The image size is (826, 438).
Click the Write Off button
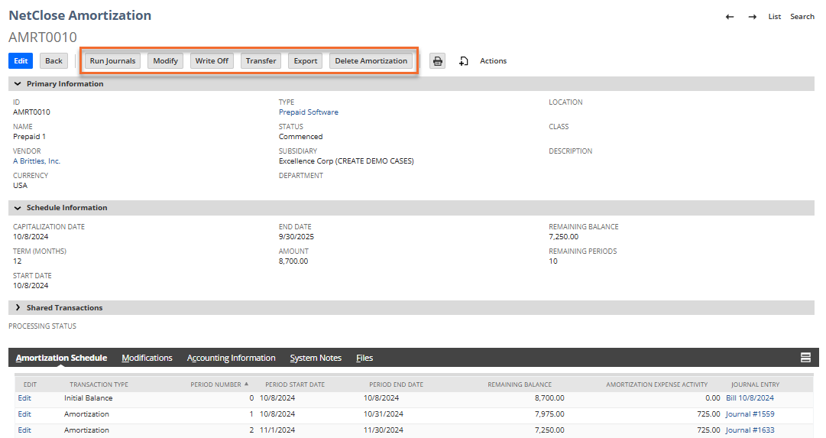212,61
